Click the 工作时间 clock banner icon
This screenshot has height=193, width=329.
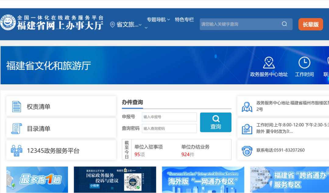(x=304, y=62)
